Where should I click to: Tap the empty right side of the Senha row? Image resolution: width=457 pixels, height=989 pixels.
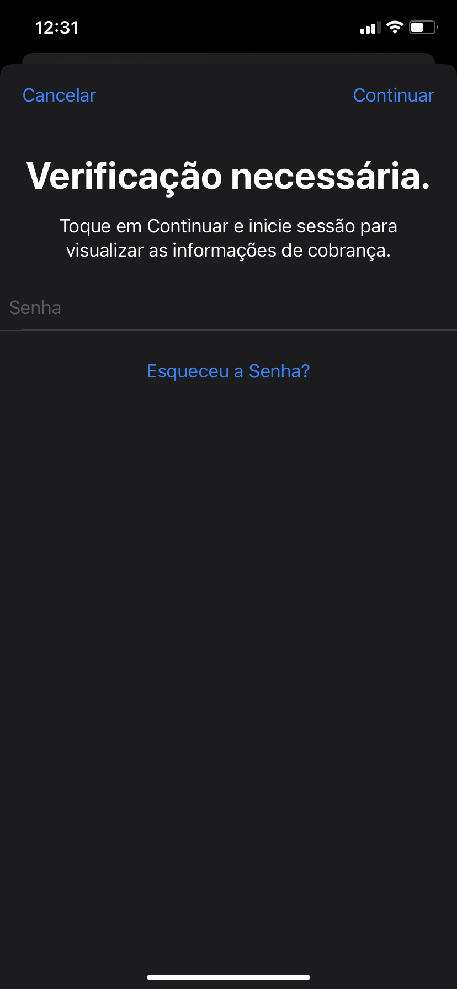pyautogui.click(x=359, y=307)
